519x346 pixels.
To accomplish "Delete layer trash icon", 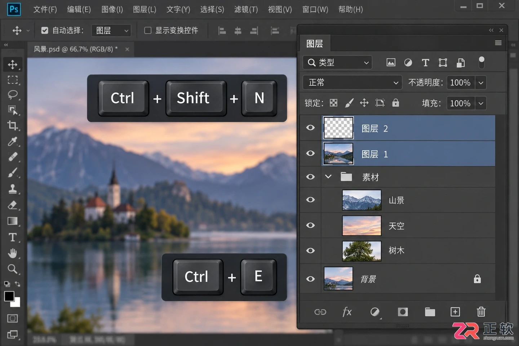I will point(481,312).
